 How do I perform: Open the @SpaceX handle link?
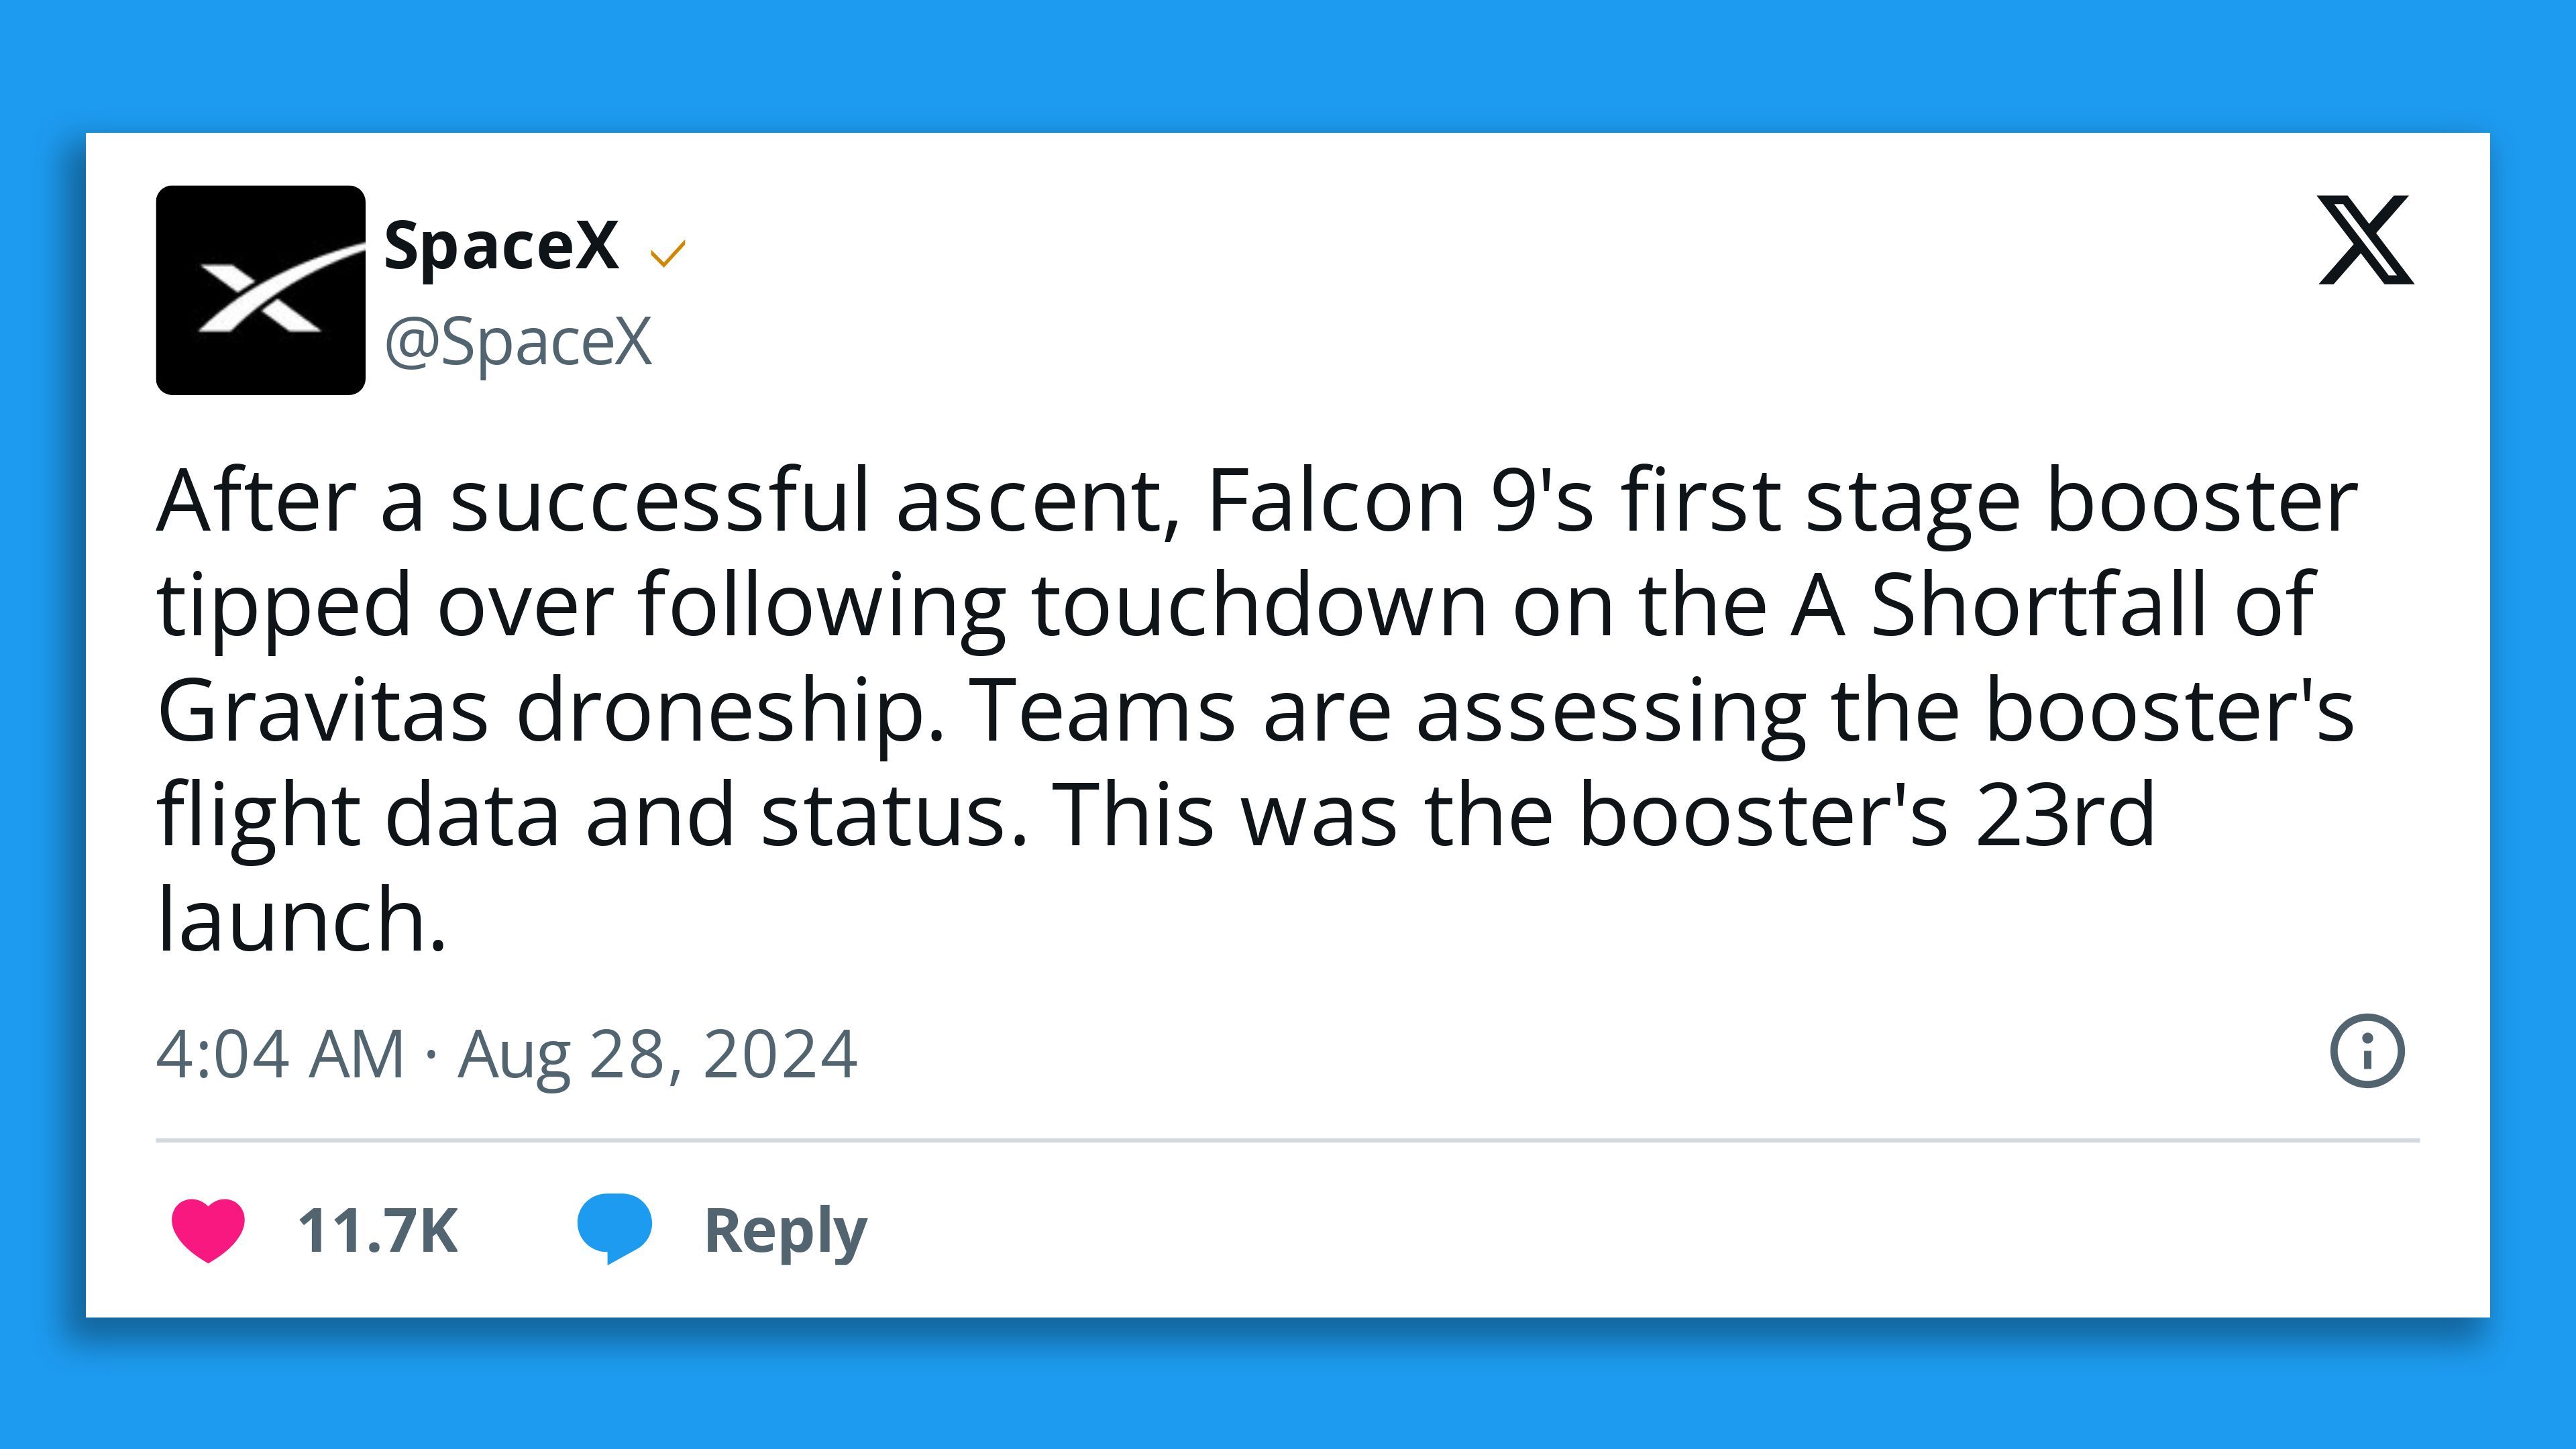pyautogui.click(x=518, y=342)
